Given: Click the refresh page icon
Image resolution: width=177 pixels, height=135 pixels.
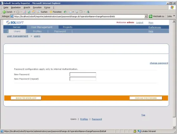Looking at the screenshot, I should 29,12.
